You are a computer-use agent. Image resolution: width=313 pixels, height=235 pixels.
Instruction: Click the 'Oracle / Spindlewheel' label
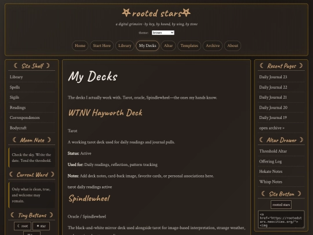click(x=87, y=216)
